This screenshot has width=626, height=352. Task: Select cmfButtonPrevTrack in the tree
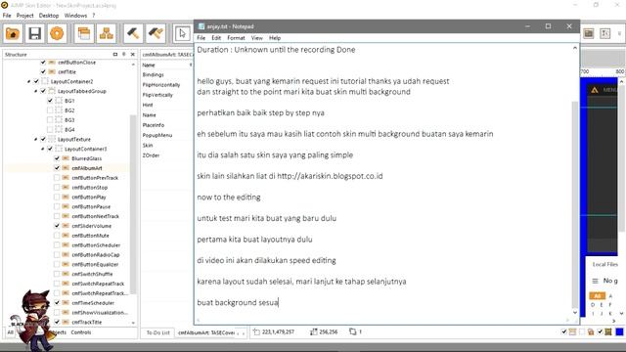pos(95,178)
